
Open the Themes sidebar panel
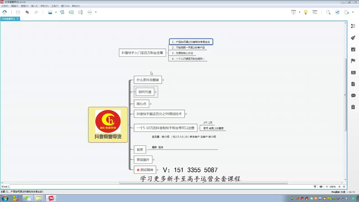pos(353,72)
